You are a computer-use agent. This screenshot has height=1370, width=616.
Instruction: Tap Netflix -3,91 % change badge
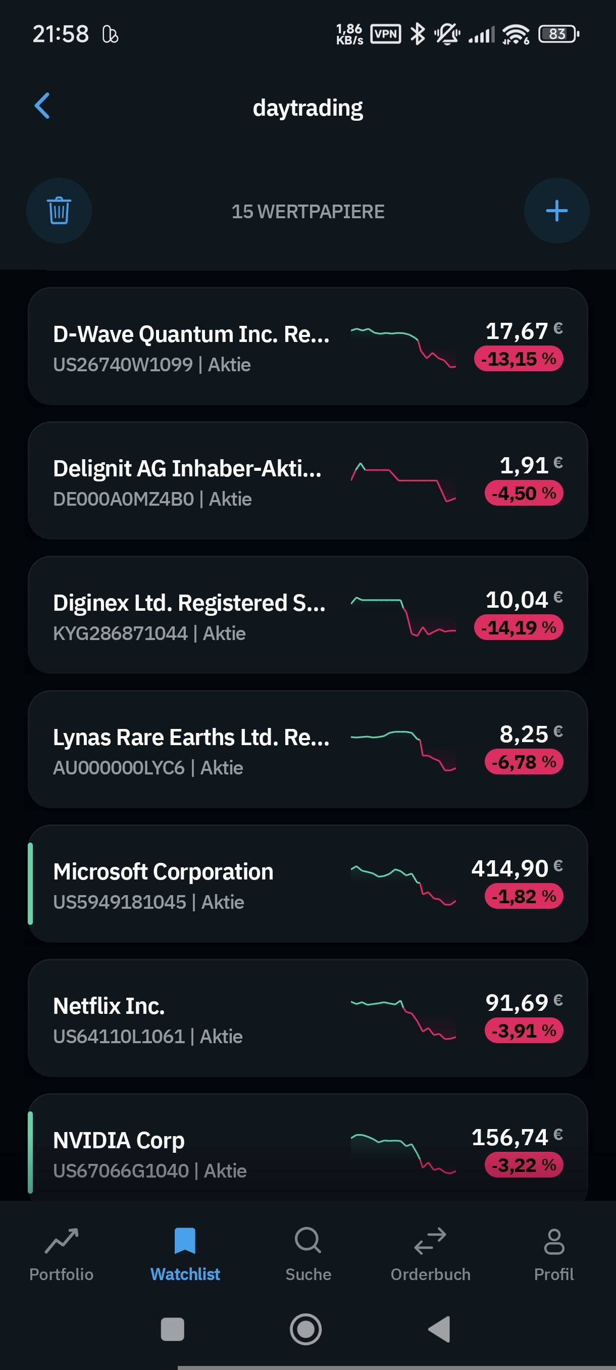tap(523, 1031)
